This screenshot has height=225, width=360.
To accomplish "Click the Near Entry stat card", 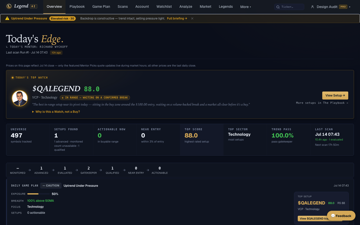I will tap(158, 140).
